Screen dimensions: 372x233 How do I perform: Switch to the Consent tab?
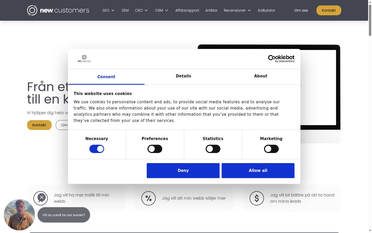[106, 77]
